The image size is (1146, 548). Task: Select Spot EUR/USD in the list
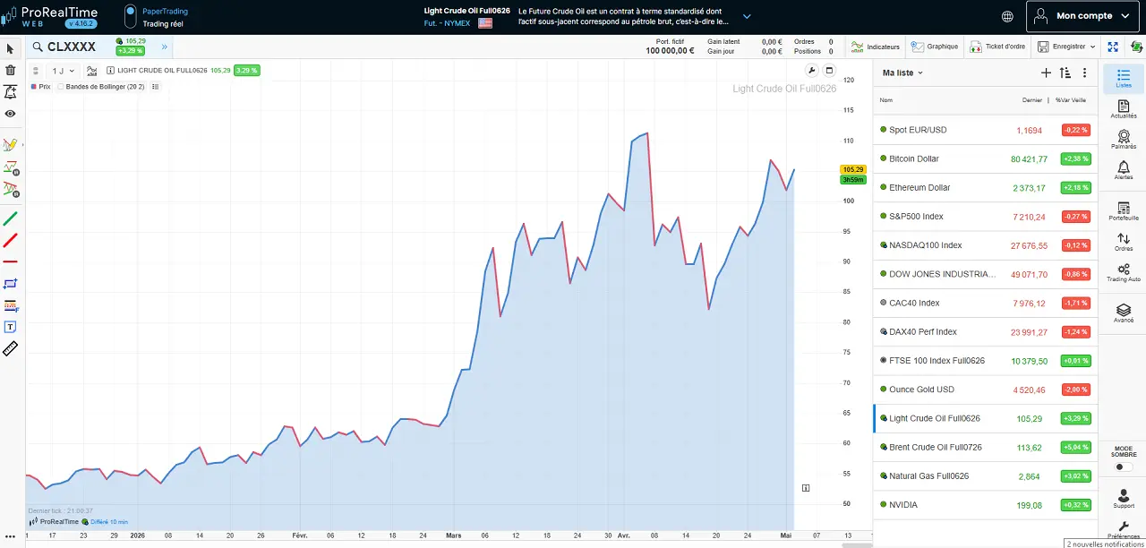985,130
